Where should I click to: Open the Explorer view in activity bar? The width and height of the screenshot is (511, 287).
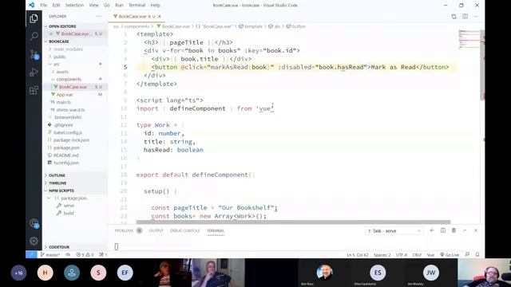34,18
